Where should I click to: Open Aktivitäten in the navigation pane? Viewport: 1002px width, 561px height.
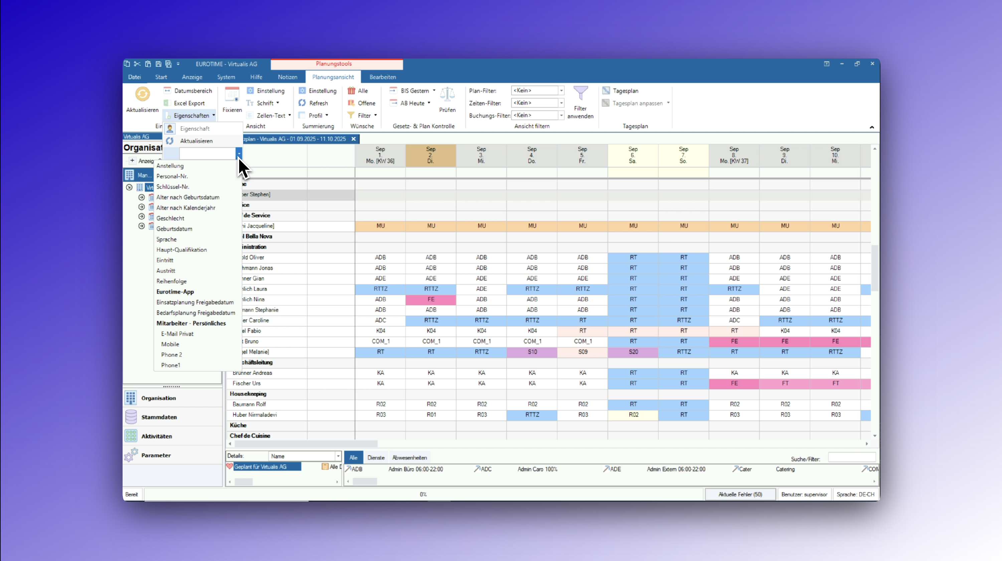pyautogui.click(x=156, y=436)
